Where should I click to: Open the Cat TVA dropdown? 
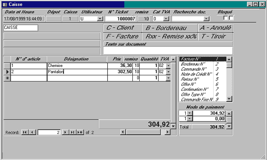166,19
